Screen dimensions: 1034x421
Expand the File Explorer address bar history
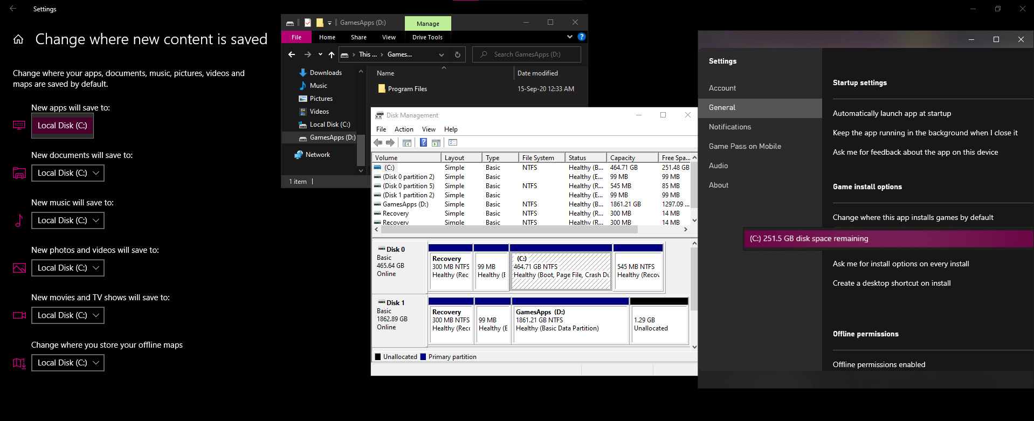pos(442,54)
